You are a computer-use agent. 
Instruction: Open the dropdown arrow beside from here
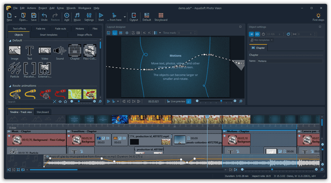pyautogui.click(x=125, y=17)
